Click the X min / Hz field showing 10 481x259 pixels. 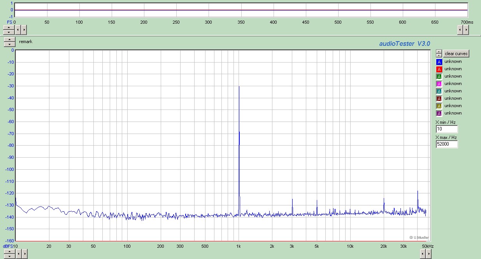(447, 129)
